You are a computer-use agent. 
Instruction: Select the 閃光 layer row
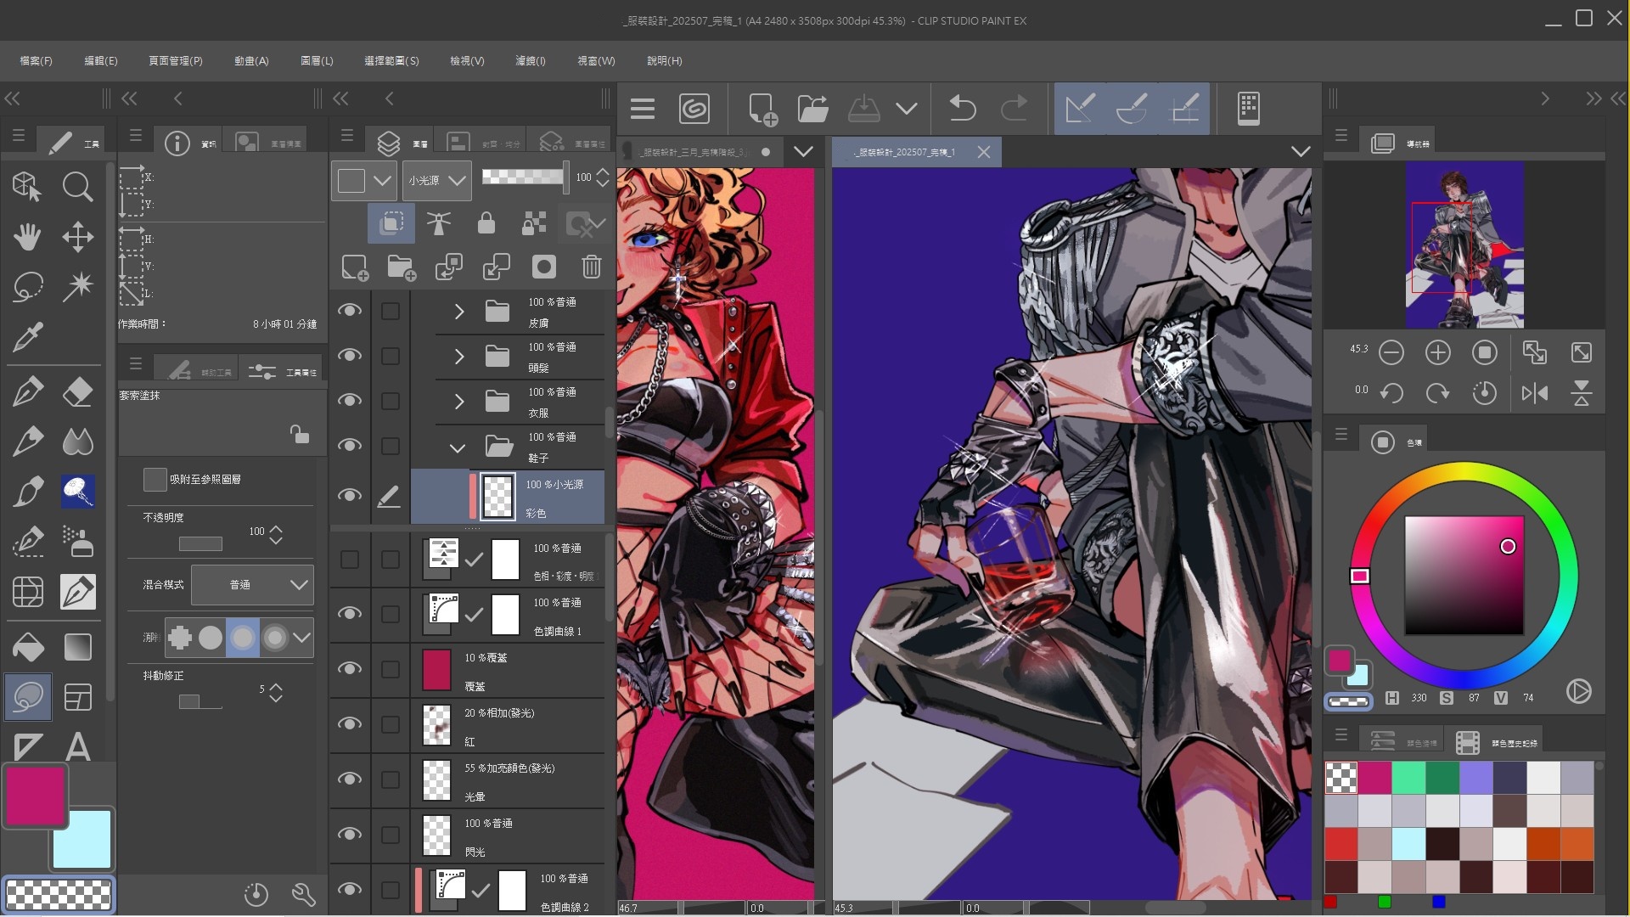tap(509, 836)
